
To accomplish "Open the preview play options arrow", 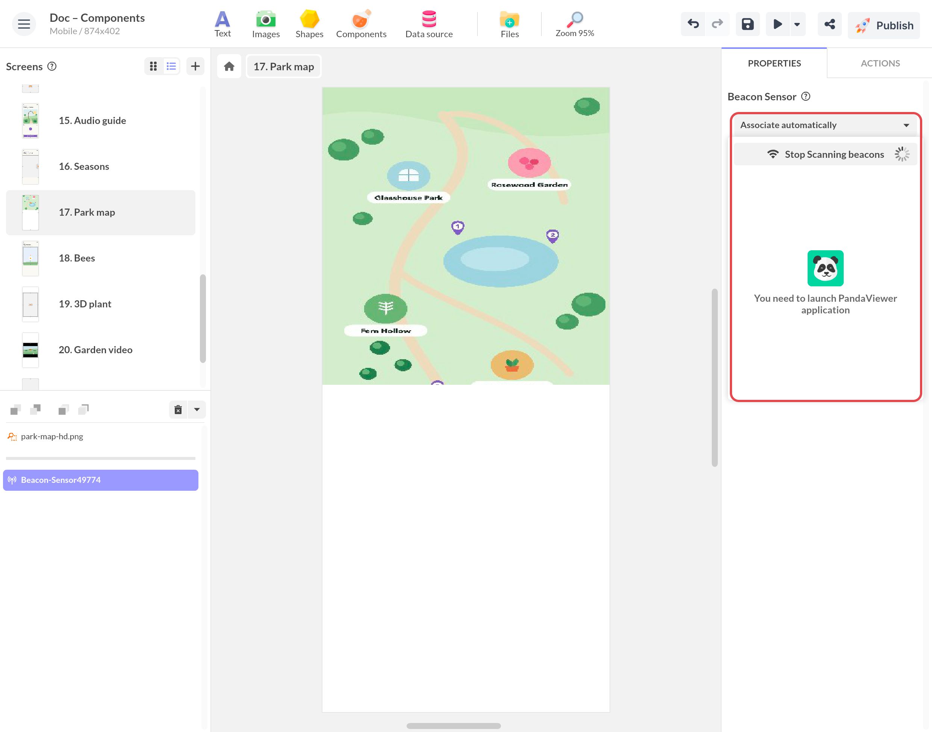I will pyautogui.click(x=797, y=24).
